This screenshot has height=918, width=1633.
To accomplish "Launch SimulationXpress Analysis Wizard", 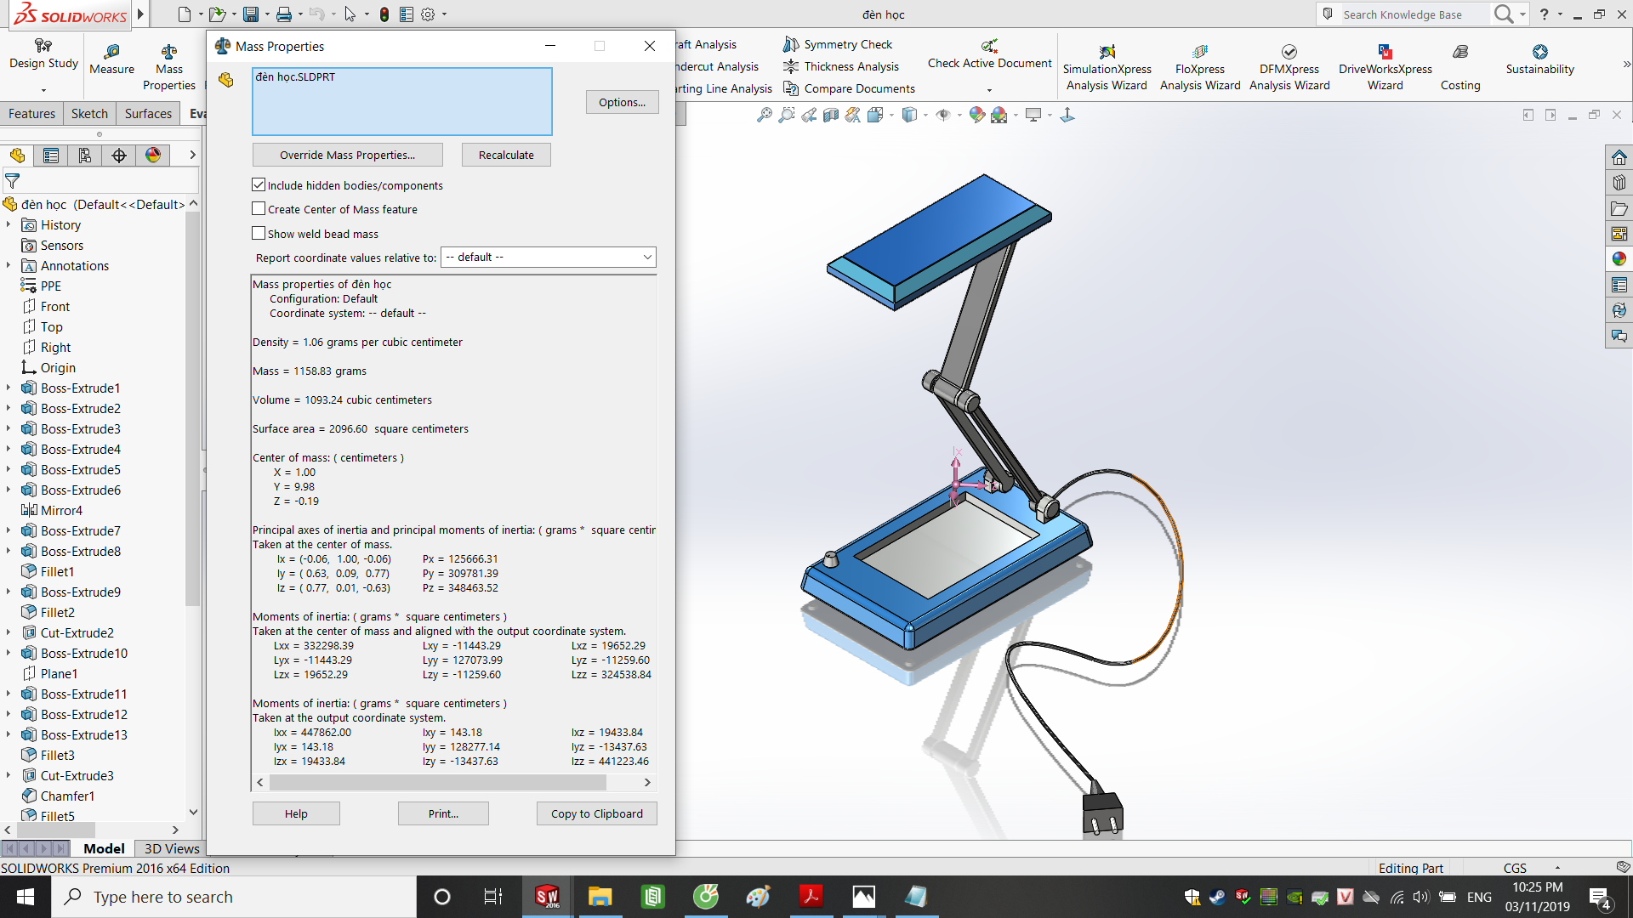I will click(1107, 68).
